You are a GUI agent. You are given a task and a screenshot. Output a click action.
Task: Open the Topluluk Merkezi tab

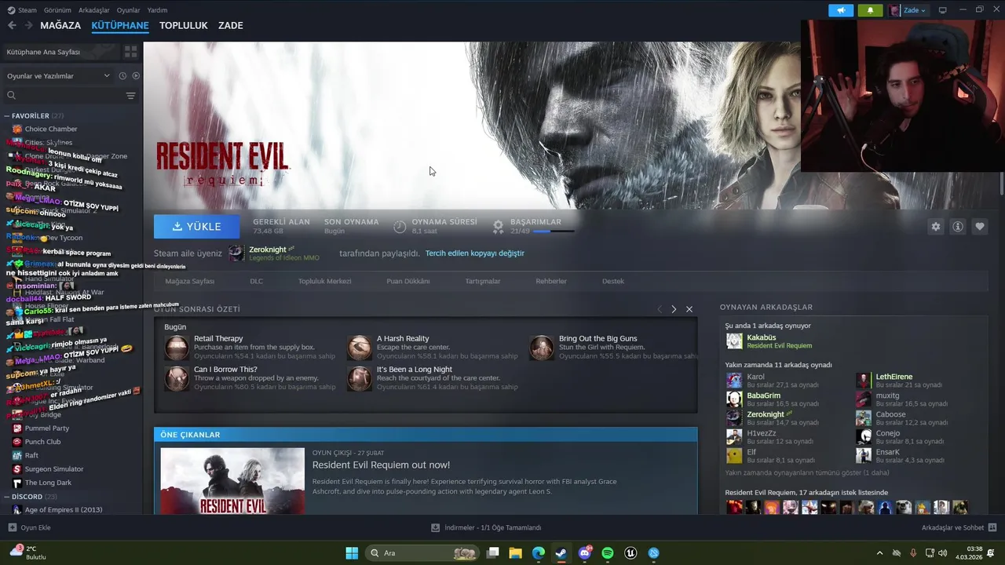(324, 281)
